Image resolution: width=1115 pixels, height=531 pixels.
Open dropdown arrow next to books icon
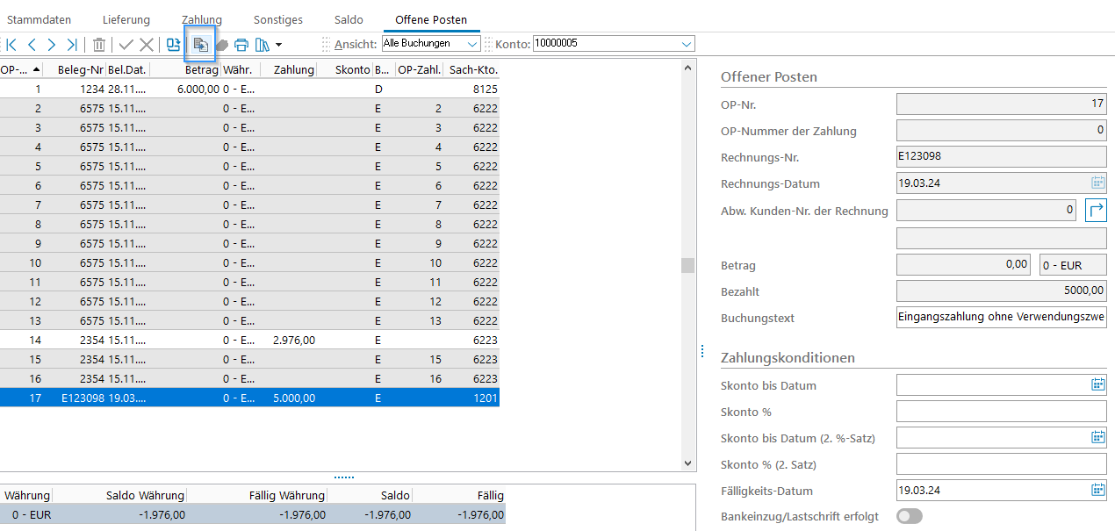coord(278,45)
